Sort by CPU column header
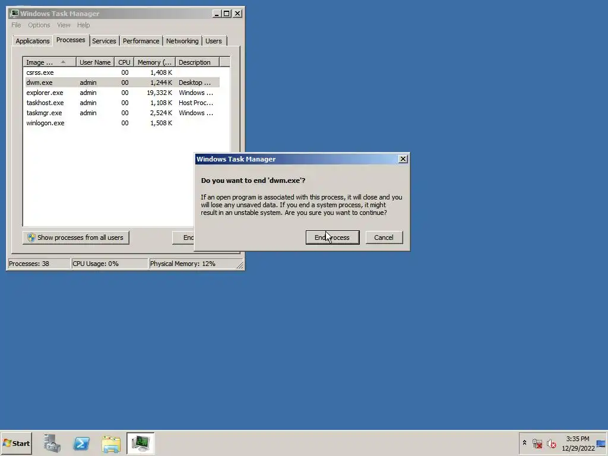 (x=124, y=62)
